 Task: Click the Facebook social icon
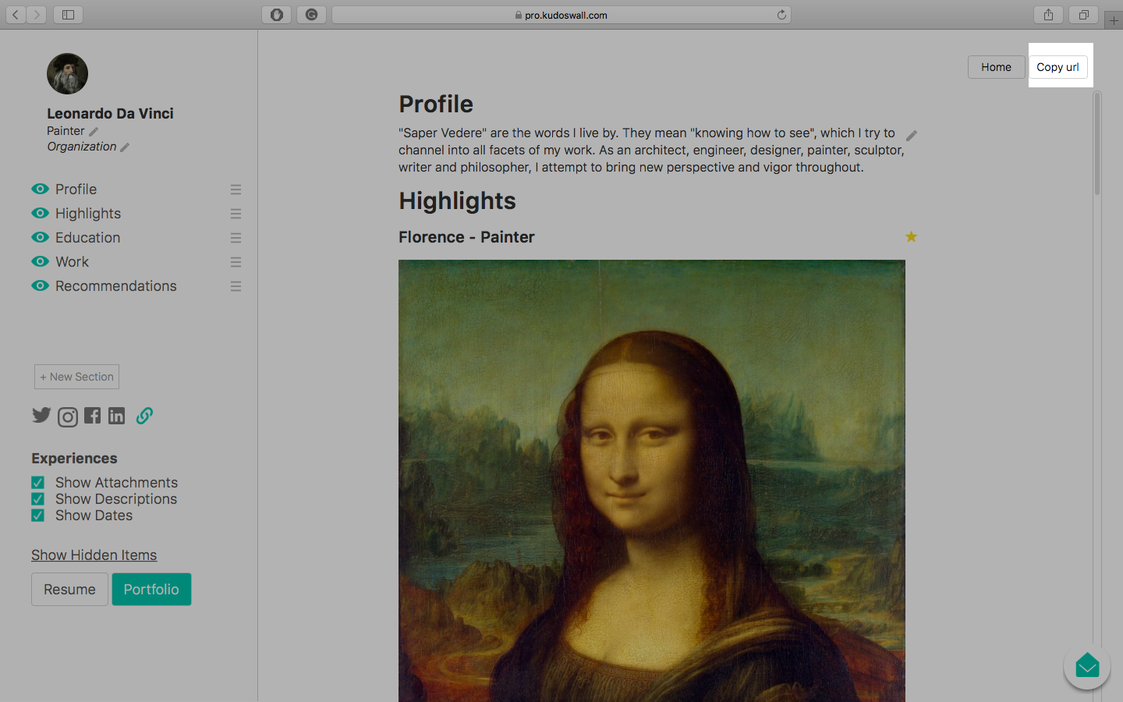(92, 416)
